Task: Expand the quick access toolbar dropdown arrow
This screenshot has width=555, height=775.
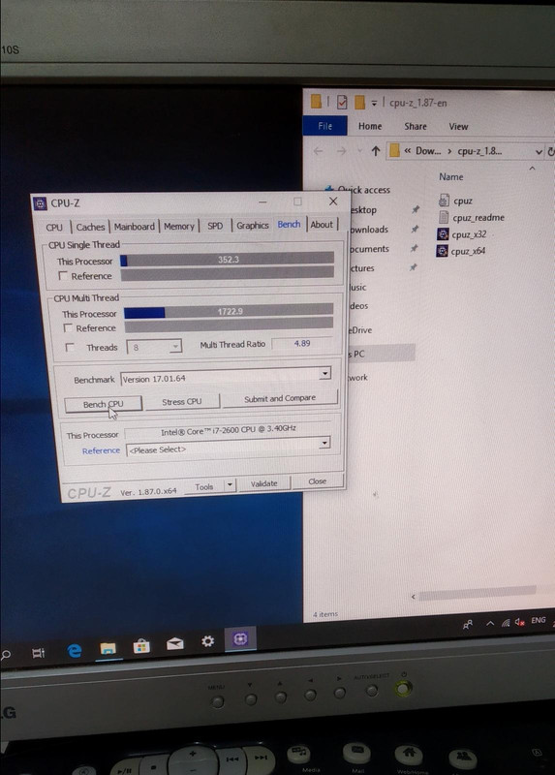Action: [x=375, y=104]
